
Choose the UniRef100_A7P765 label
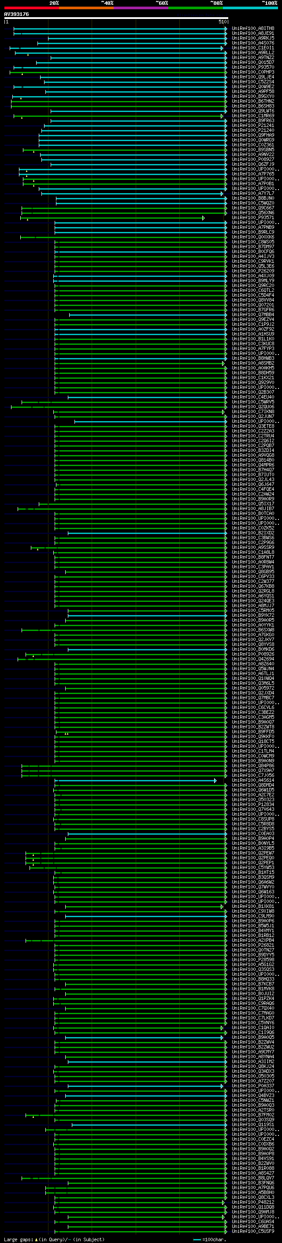tap(253, 174)
